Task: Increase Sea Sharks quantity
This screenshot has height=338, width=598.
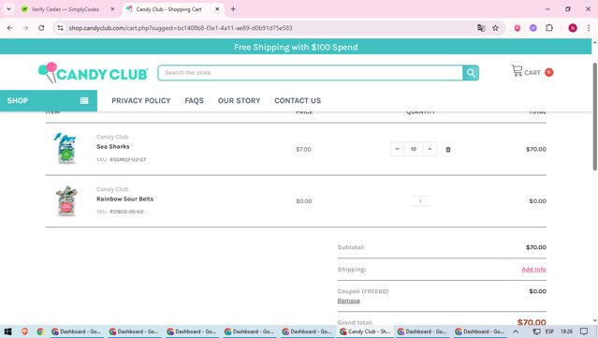Action: click(430, 149)
